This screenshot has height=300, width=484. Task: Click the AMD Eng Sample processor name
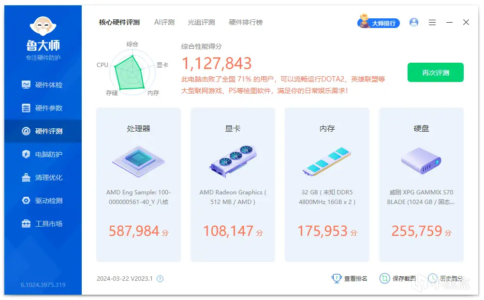[138, 197]
